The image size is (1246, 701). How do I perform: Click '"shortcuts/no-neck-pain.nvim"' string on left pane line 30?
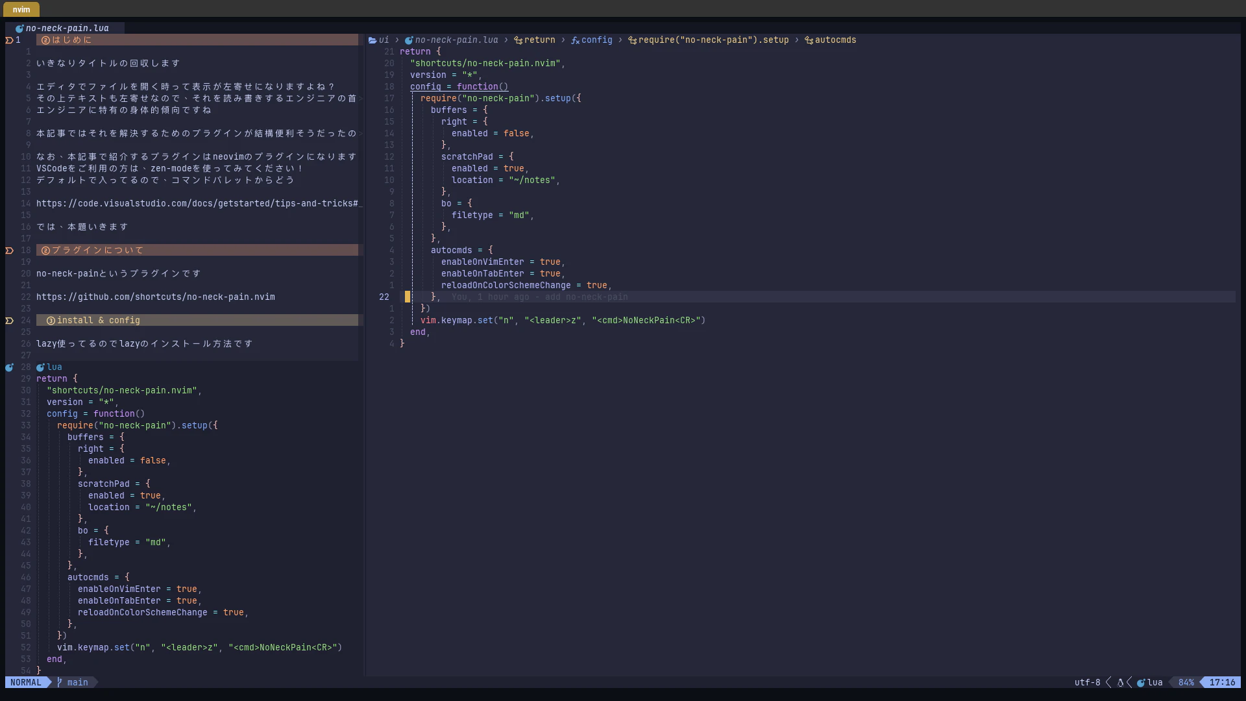pyautogui.click(x=122, y=391)
